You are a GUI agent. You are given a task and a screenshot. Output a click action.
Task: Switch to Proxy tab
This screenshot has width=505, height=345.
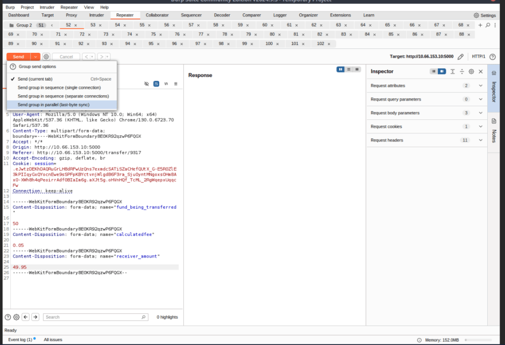tap(72, 15)
